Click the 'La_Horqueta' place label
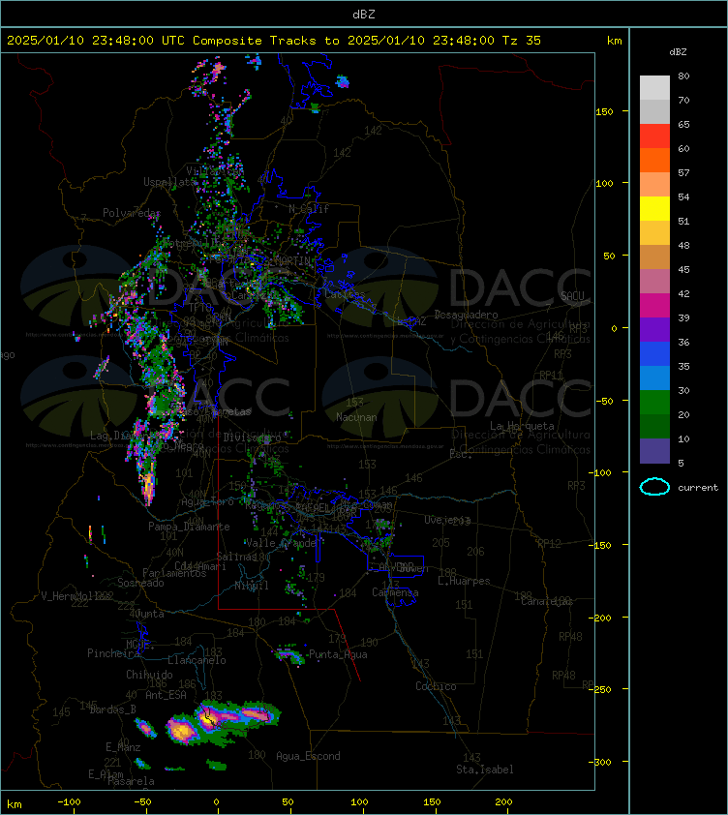728x815 pixels. (522, 426)
